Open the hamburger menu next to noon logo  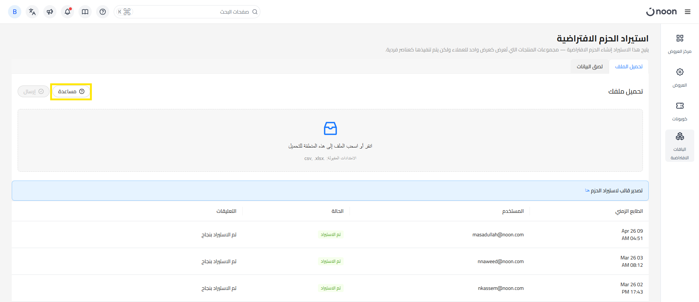pyautogui.click(x=687, y=12)
